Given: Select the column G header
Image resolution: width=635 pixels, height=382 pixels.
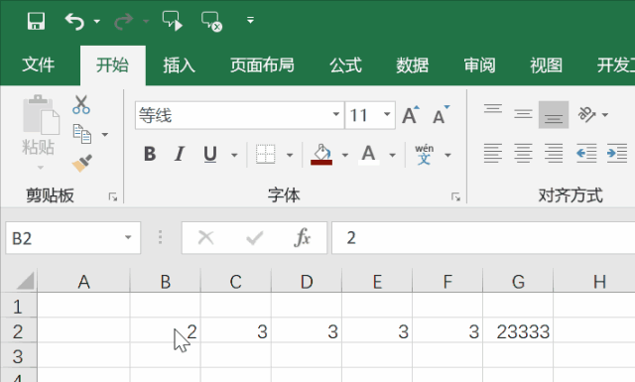Looking at the screenshot, I should click(518, 281).
